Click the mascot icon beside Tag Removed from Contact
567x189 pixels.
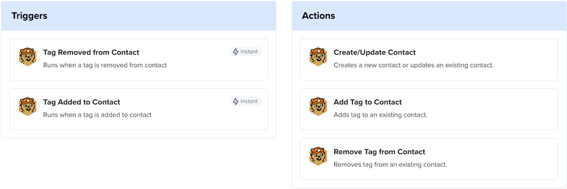[28, 57]
